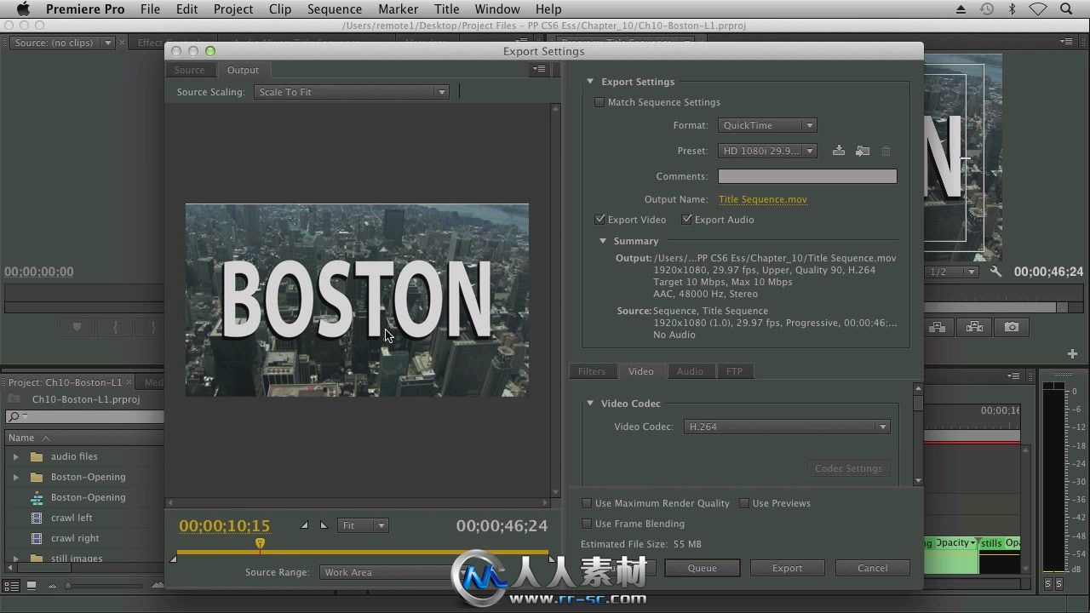Click the Cancel button
The width and height of the screenshot is (1090, 613).
pos(873,568)
